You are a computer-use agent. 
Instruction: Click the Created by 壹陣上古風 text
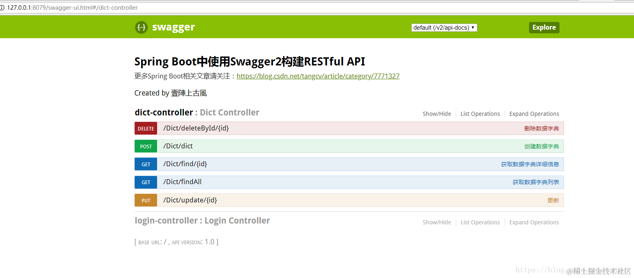coord(171,93)
